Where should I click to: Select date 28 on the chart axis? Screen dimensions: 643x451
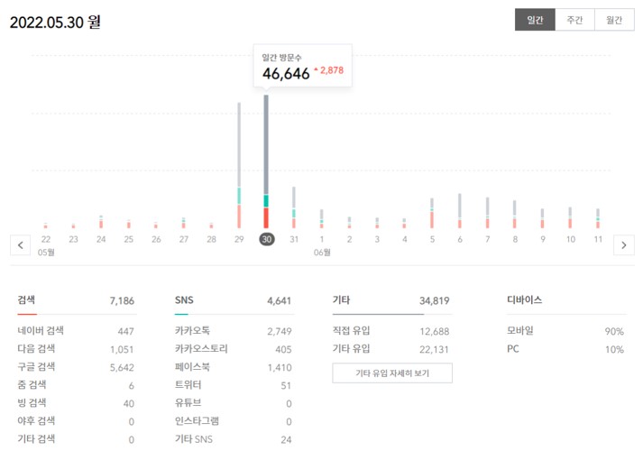coord(211,239)
